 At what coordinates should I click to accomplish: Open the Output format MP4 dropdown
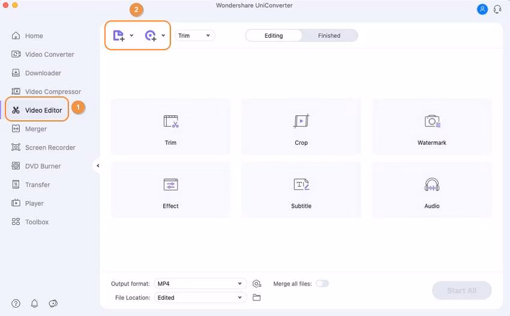tap(200, 284)
